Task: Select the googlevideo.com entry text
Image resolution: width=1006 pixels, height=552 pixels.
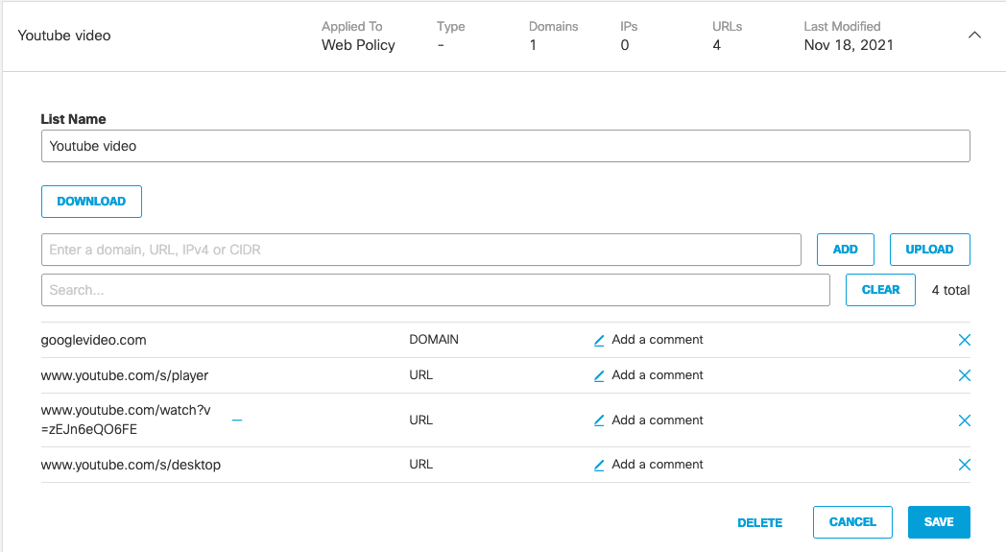Action: (x=94, y=340)
